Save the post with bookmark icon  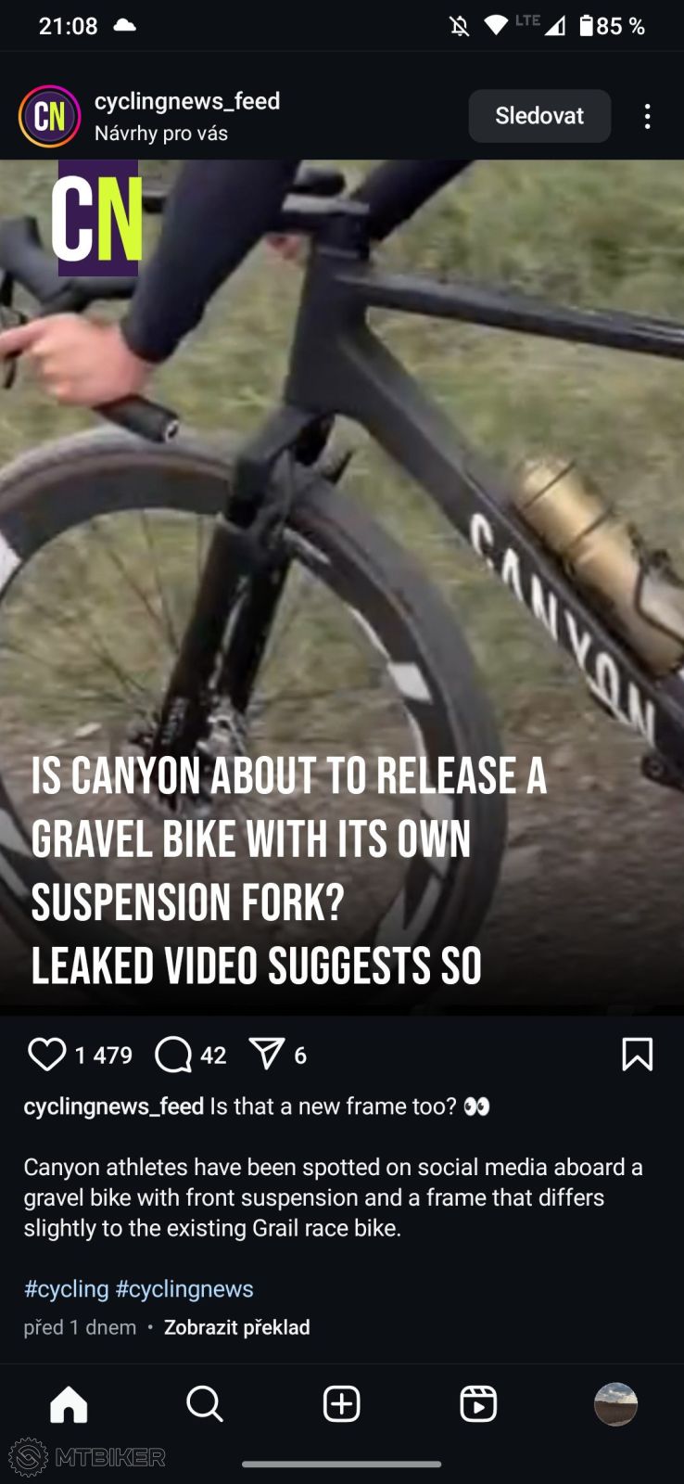[x=637, y=1055]
